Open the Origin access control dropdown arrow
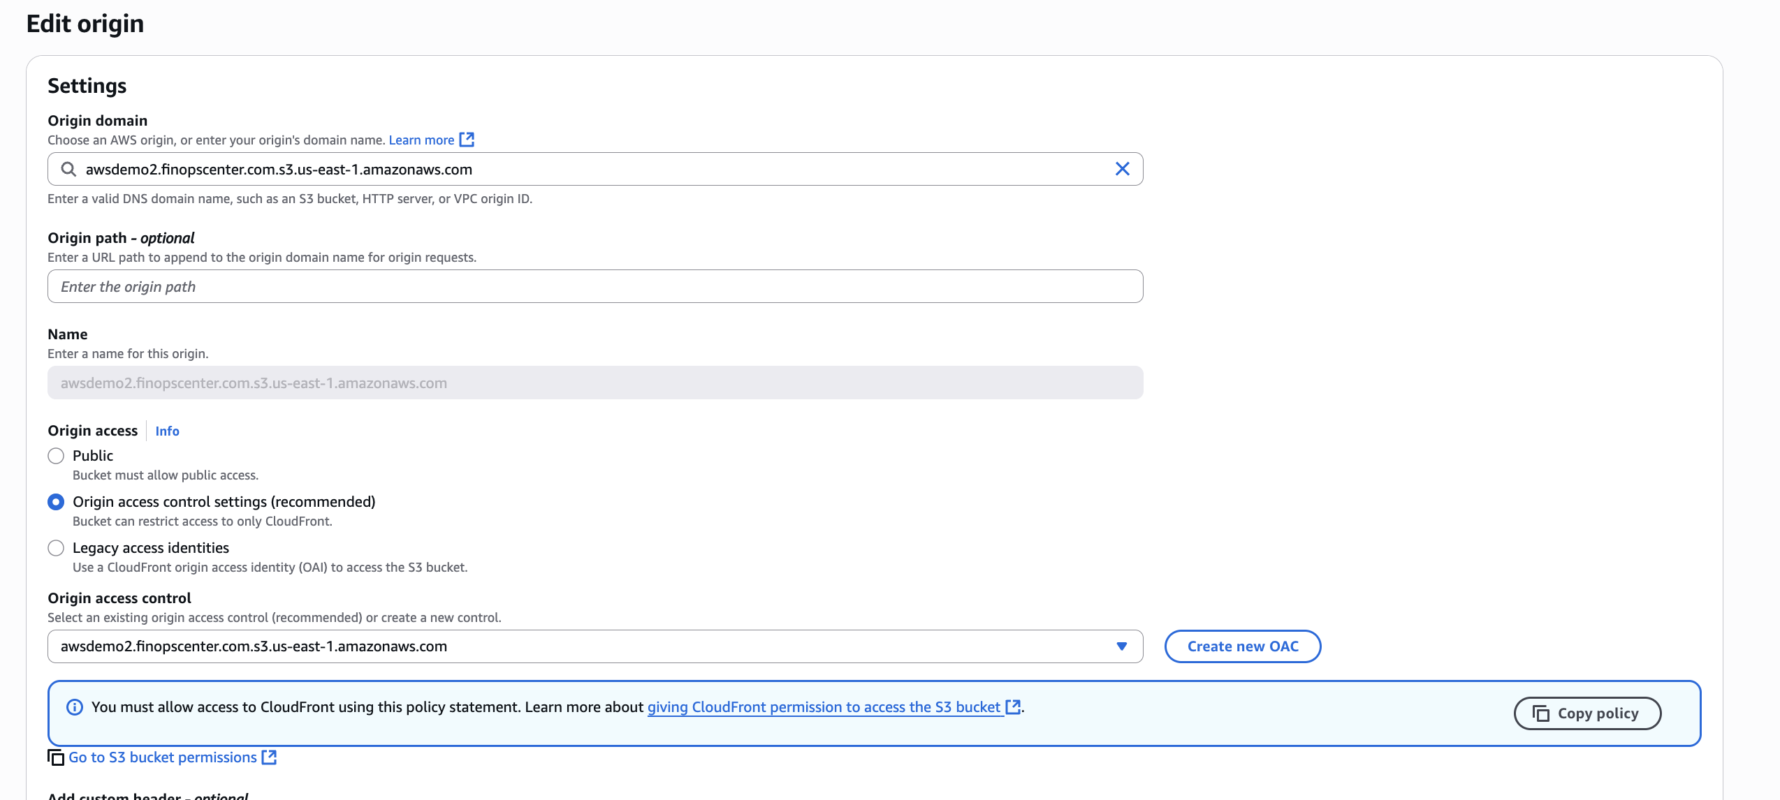This screenshot has width=1780, height=800. (x=1121, y=646)
